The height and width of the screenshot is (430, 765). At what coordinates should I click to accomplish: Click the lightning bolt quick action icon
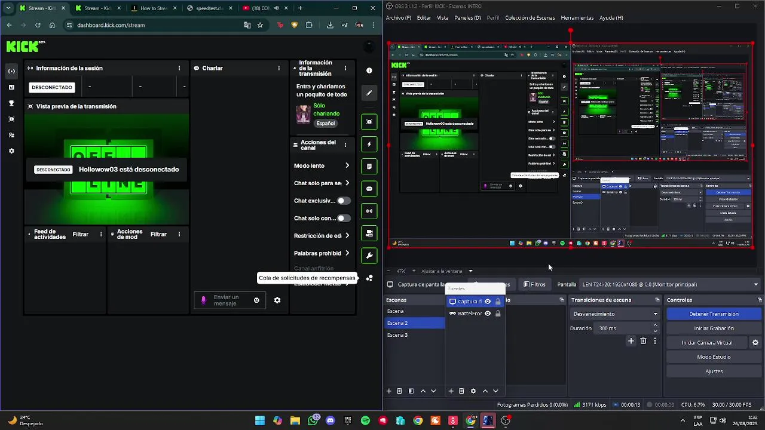(x=369, y=144)
